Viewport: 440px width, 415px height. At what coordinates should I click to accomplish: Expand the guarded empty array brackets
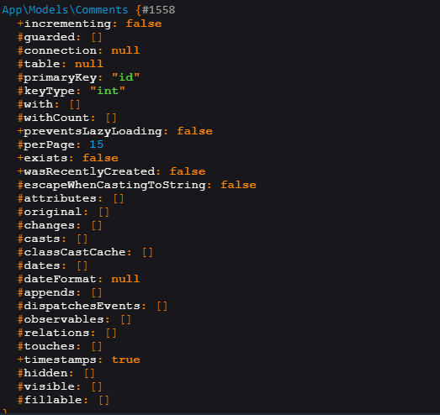pos(97,37)
